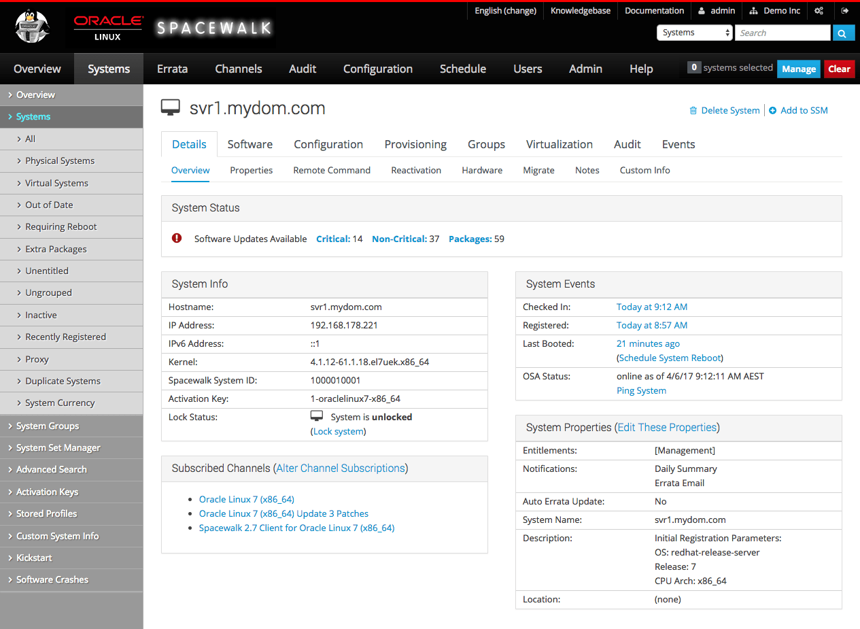Expand System Set Manager sidebar item

[x=71, y=447]
